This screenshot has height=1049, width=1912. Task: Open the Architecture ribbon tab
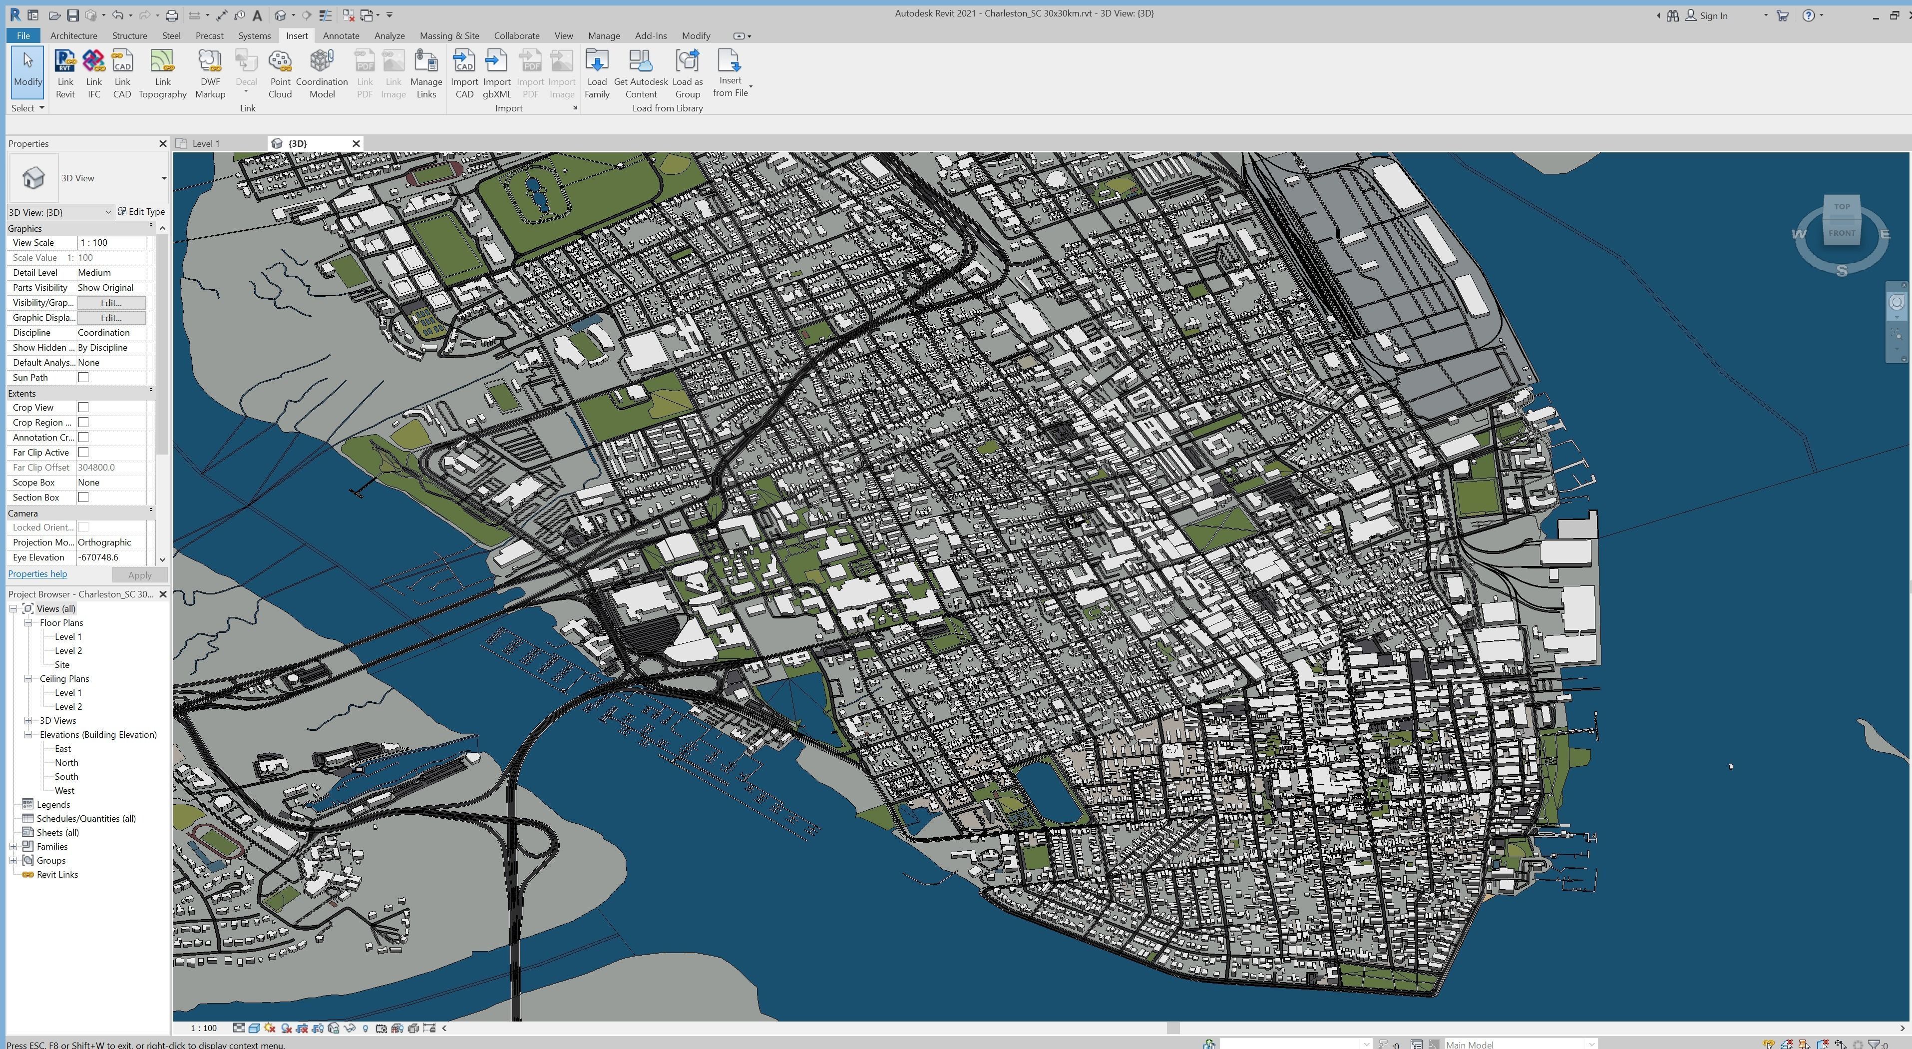coord(73,35)
